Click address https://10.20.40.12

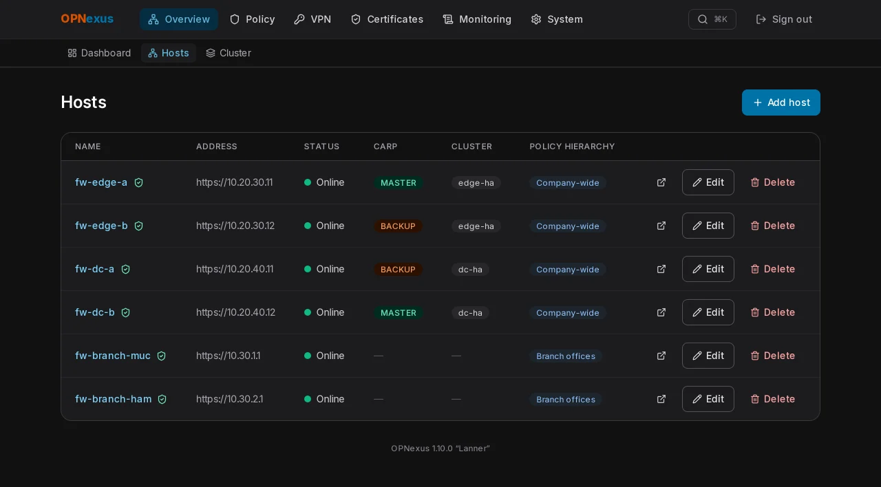[x=236, y=312]
